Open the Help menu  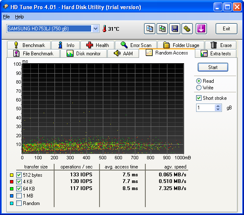[x=20, y=17]
